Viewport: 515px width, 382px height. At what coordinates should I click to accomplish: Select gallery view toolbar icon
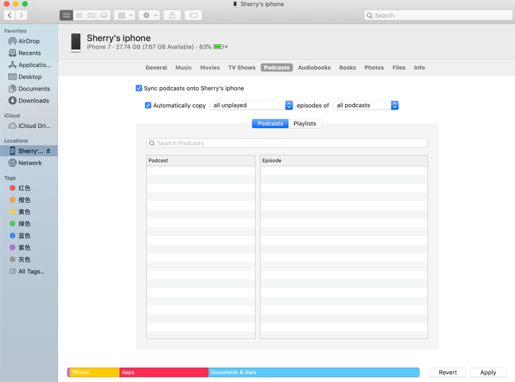tap(104, 15)
